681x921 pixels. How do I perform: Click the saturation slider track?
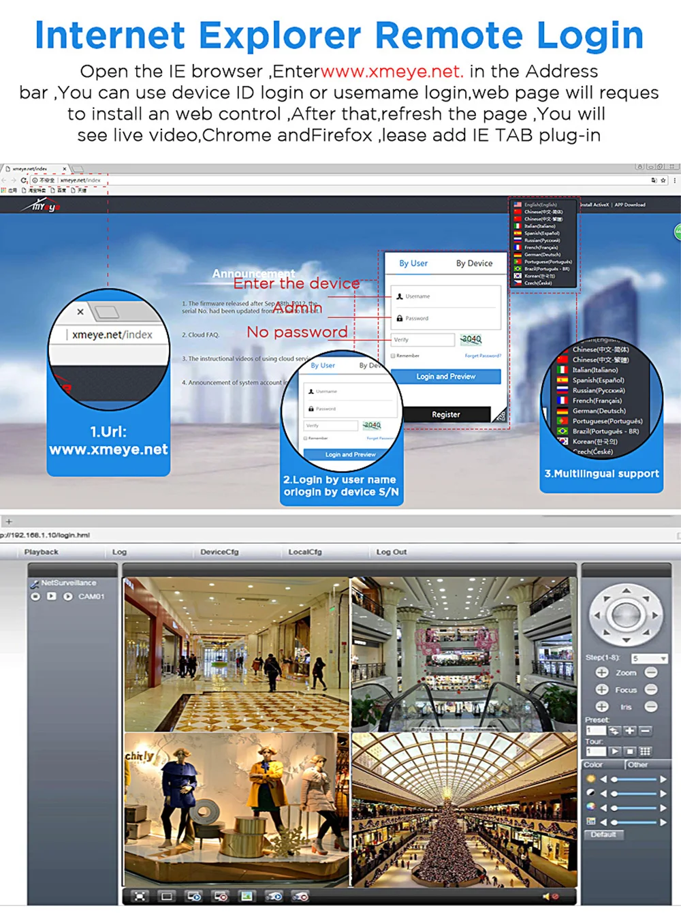click(x=633, y=807)
